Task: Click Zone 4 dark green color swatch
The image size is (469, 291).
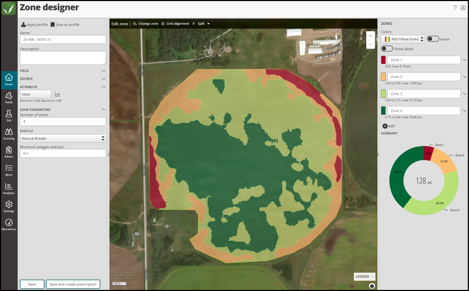Action: [x=383, y=111]
